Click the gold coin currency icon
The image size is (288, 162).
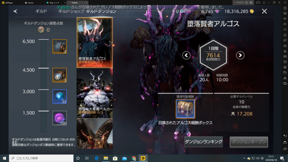[x=252, y=11]
